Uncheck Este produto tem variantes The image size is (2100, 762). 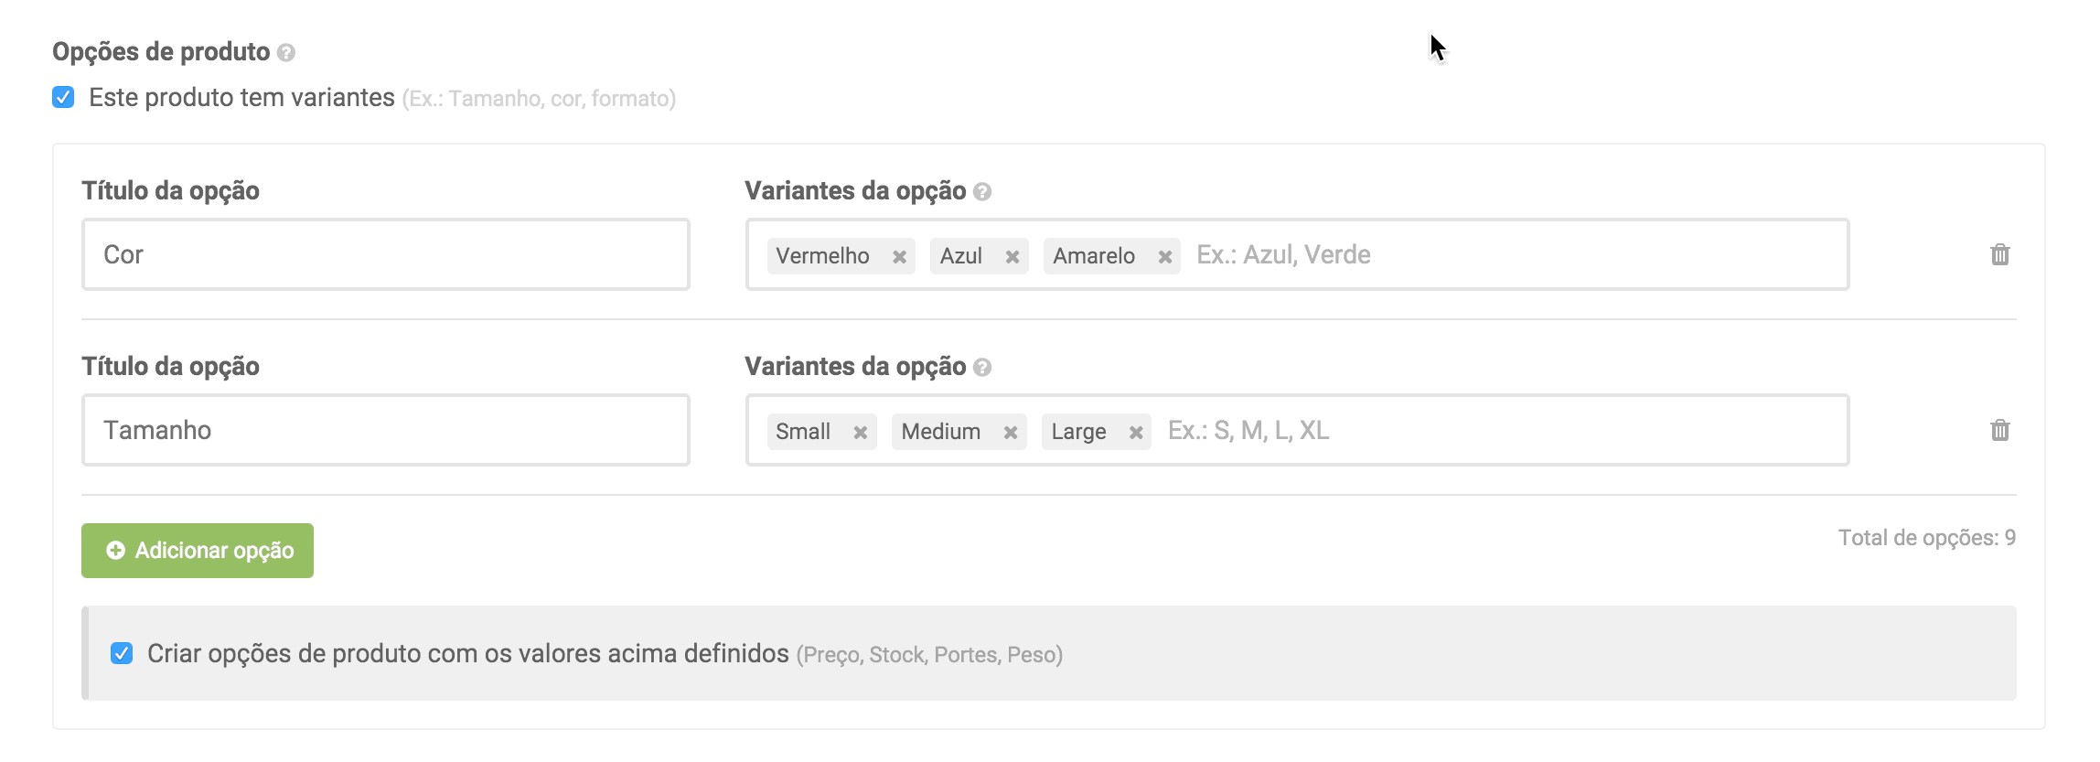(63, 97)
